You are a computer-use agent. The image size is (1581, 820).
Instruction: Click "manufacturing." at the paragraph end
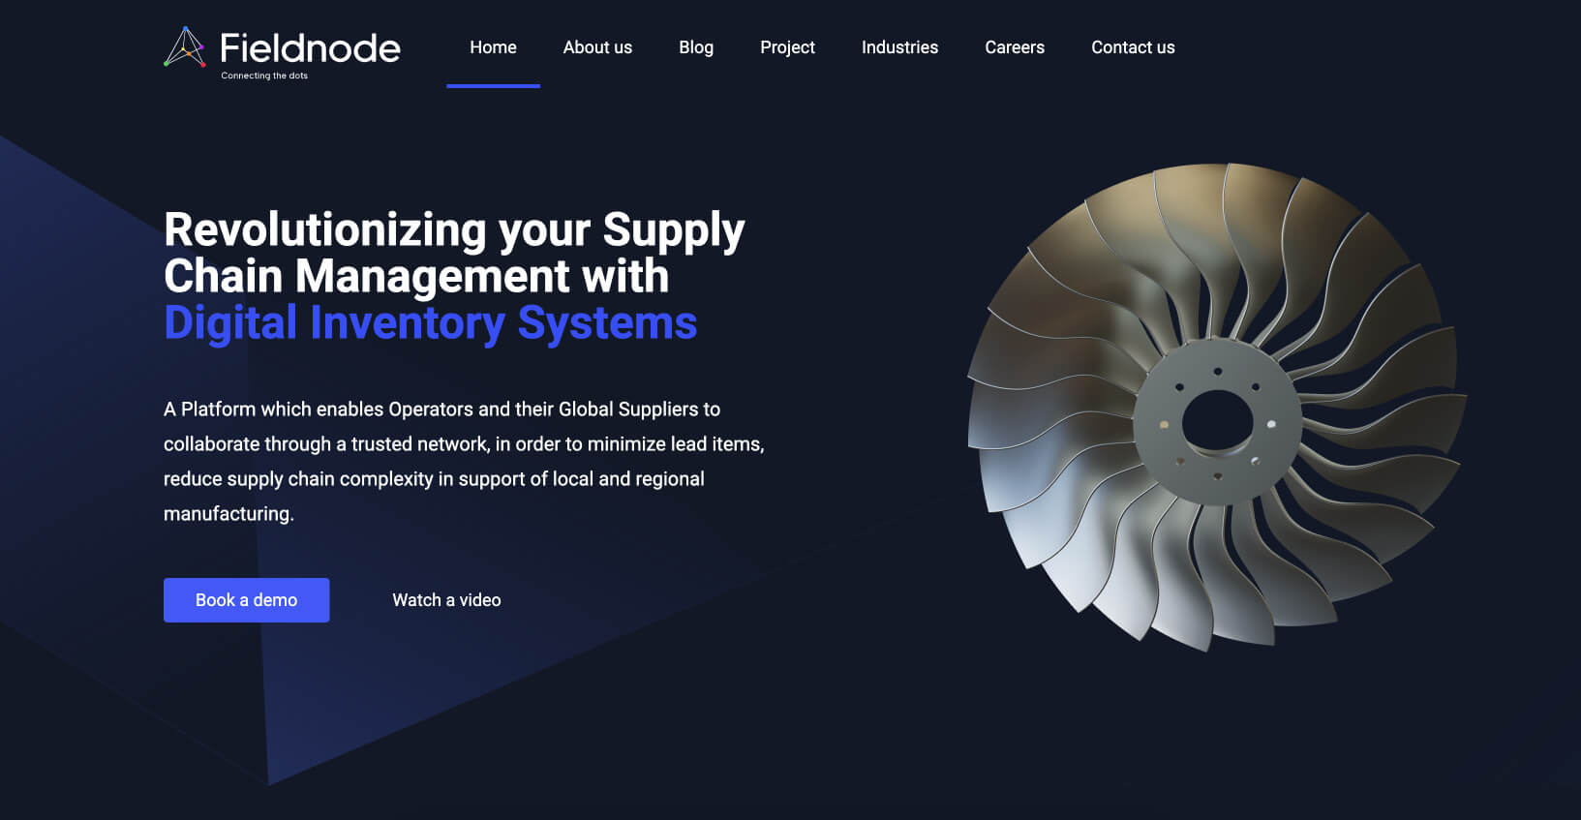point(228,514)
